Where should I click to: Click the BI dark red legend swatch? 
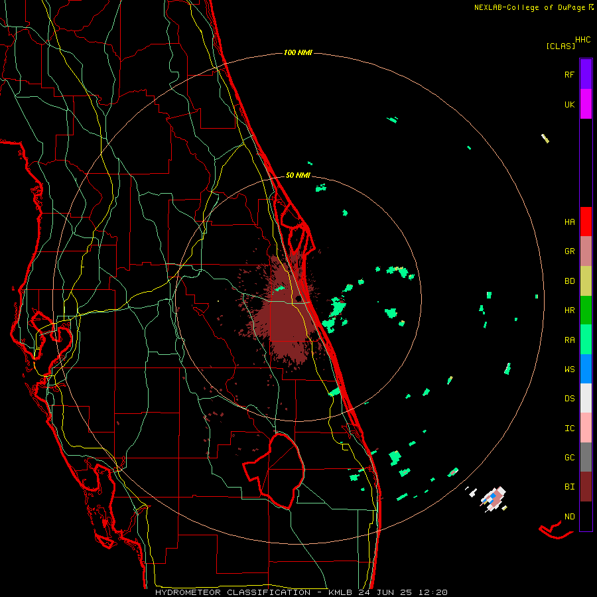[x=586, y=487]
